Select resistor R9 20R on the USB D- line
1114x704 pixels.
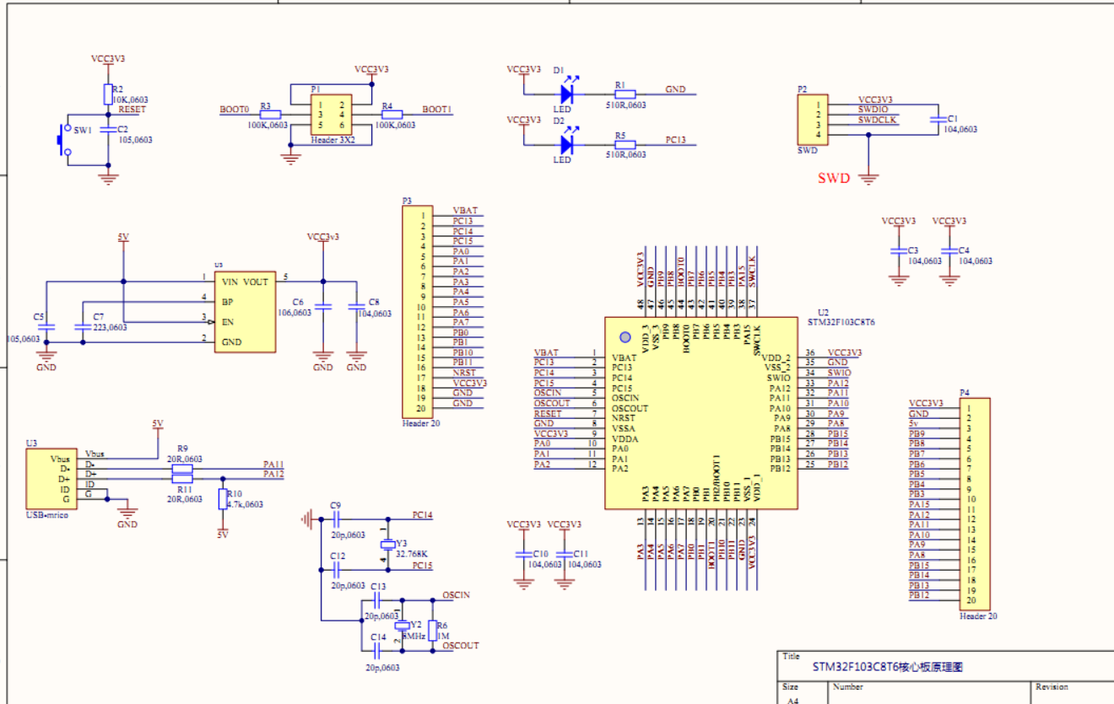click(x=182, y=469)
